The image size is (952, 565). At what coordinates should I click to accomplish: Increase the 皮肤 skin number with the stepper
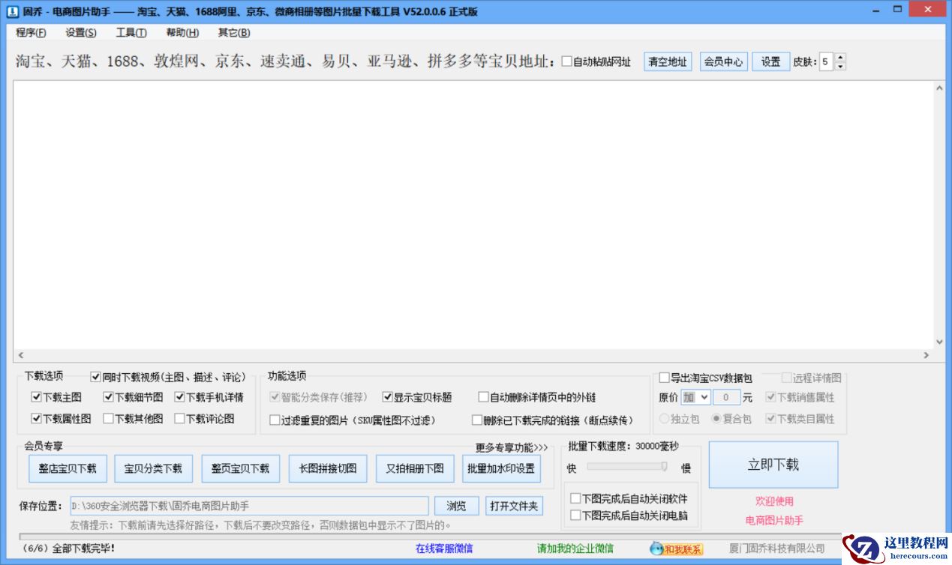coord(840,58)
